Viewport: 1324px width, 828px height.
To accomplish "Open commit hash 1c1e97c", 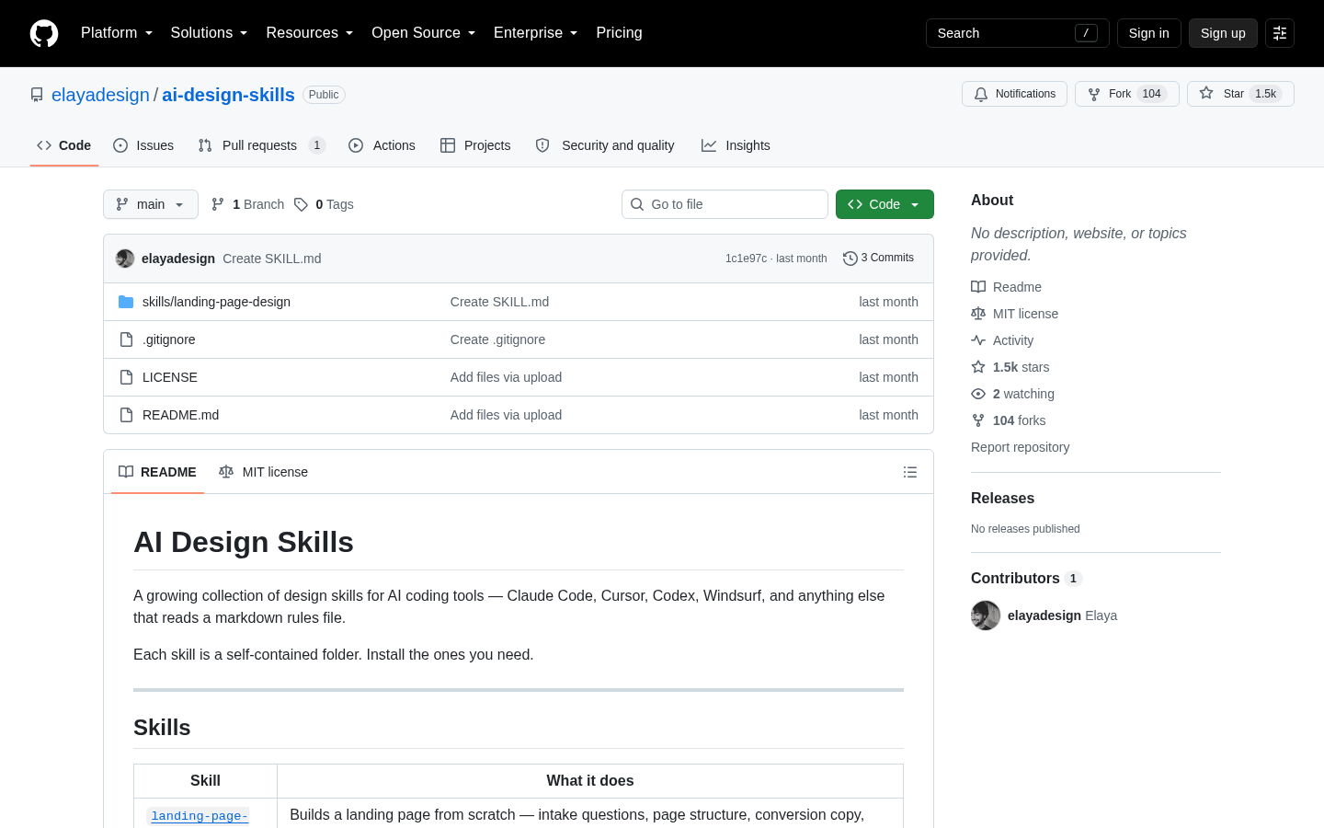I will pyautogui.click(x=746, y=259).
